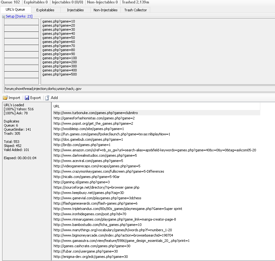Click the Trashed 2,139m status counter
The width and height of the screenshot is (275, 261).
(x=135, y=2)
